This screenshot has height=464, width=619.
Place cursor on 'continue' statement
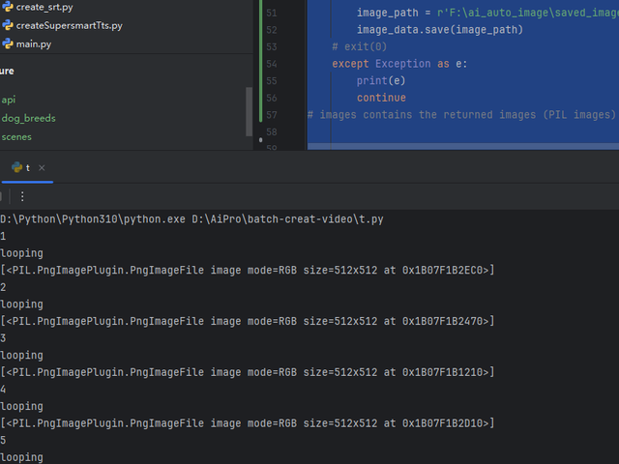(381, 98)
